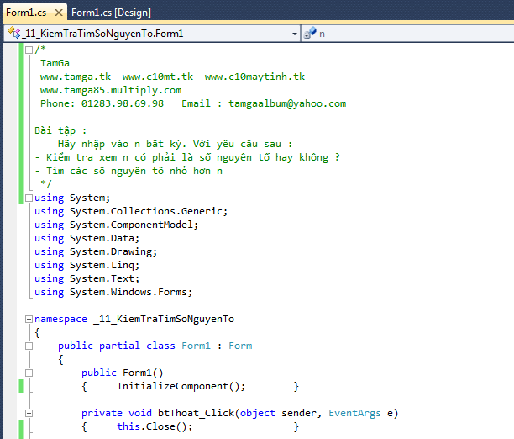514x439 pixels.
Task: Click System.Collections.Generic in the usings
Action: [147, 211]
